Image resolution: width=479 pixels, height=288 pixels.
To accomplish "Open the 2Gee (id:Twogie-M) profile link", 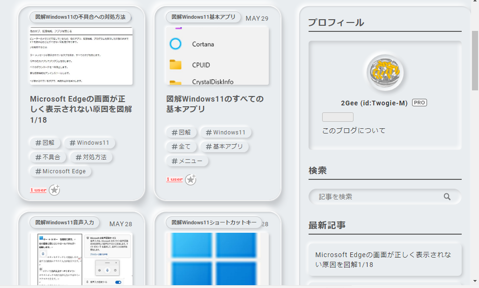I will pos(374,103).
